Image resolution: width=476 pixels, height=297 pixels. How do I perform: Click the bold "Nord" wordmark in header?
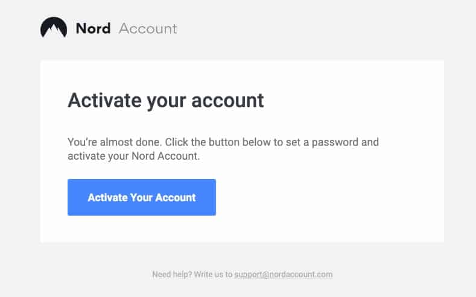coord(93,28)
